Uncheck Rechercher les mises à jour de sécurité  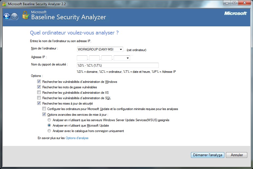pos(39,103)
